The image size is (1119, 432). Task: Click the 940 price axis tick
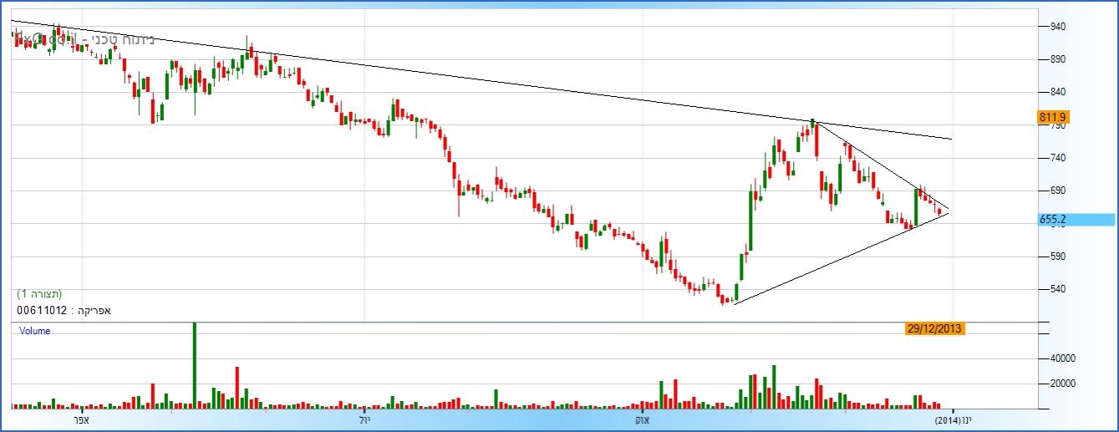pos(1056,27)
